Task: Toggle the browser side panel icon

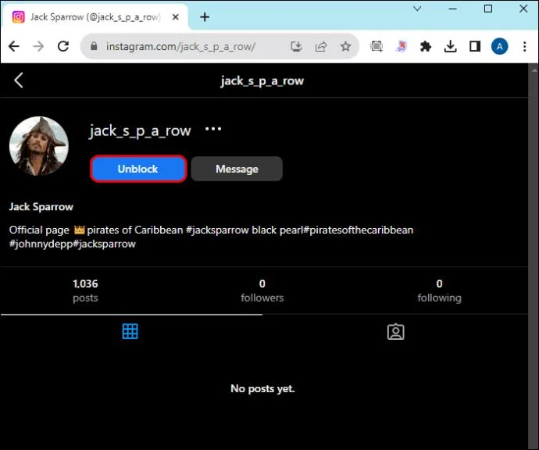Action: click(x=475, y=46)
